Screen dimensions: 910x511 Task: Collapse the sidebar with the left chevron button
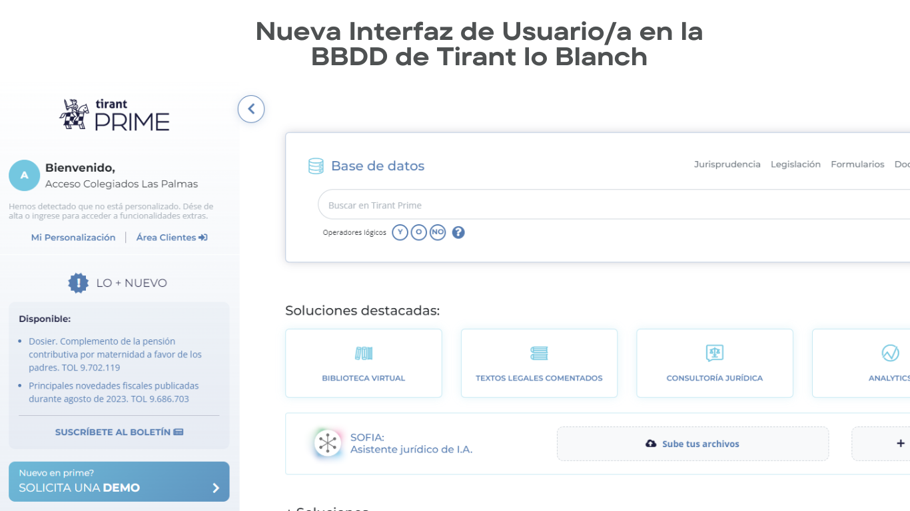pyautogui.click(x=251, y=109)
